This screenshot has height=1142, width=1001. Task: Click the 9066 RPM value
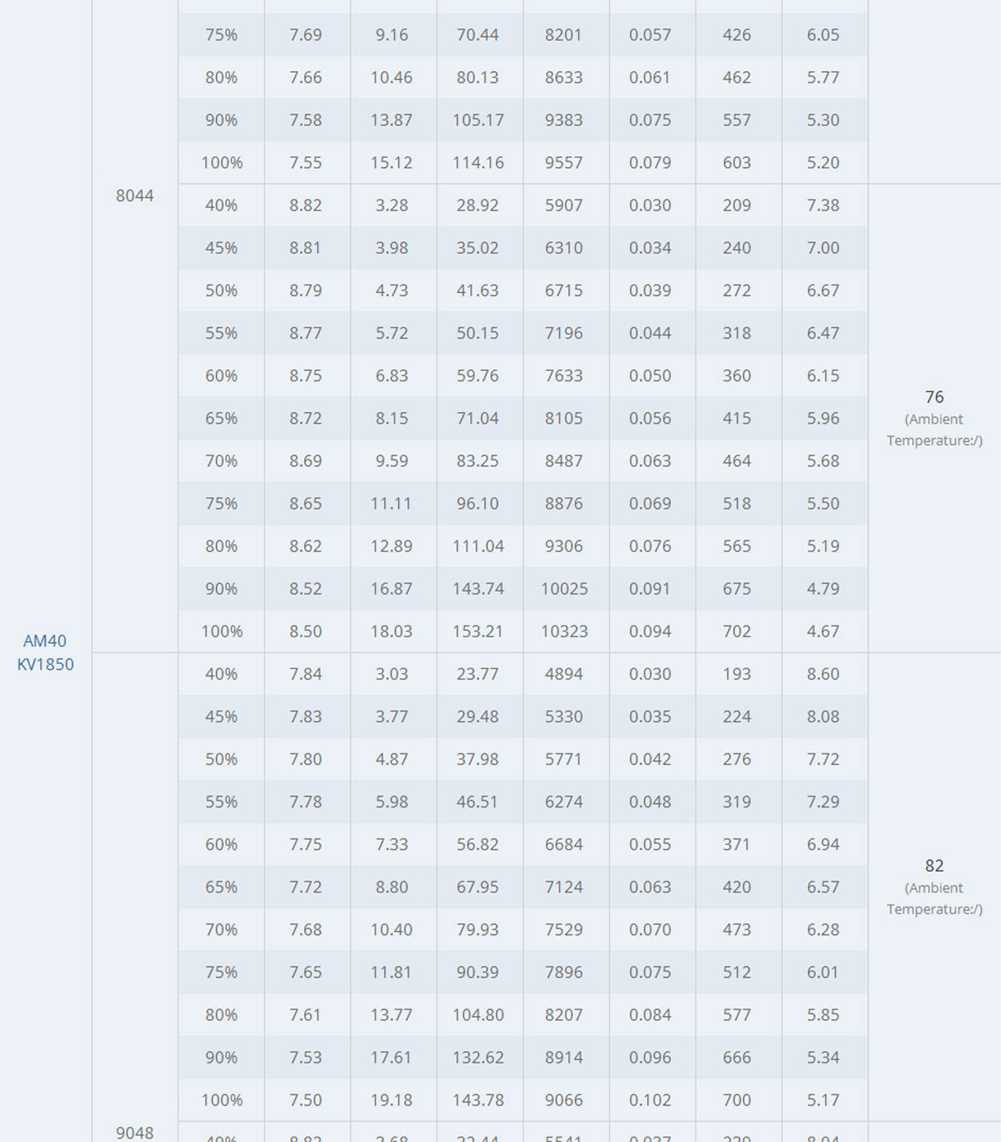[x=564, y=1100]
